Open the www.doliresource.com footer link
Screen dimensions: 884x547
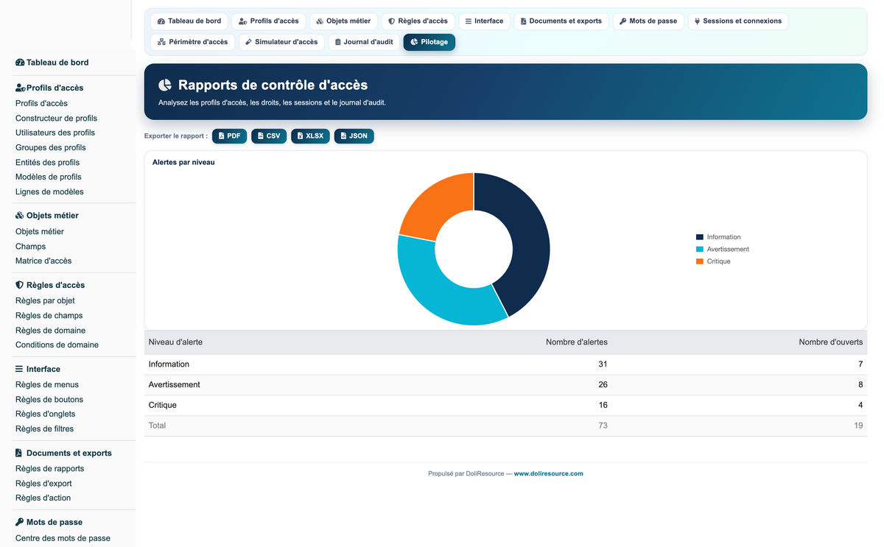coord(548,473)
